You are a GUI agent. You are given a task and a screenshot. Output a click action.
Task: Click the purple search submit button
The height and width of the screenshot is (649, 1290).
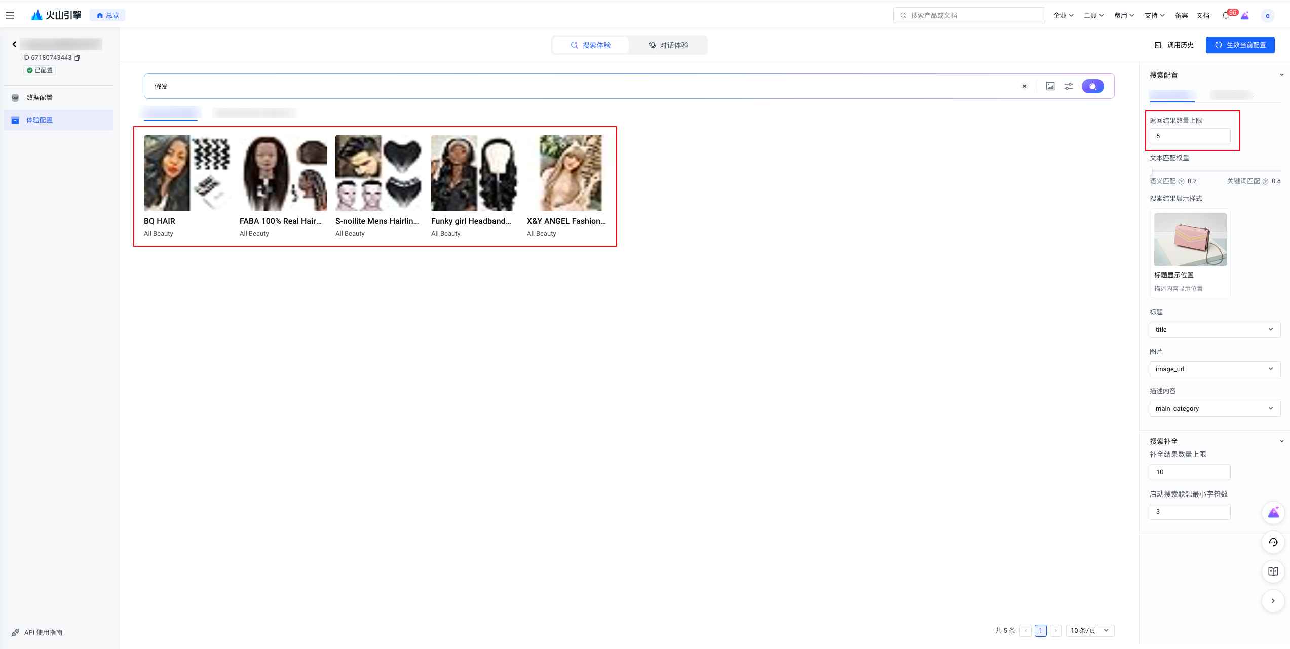[x=1092, y=86]
